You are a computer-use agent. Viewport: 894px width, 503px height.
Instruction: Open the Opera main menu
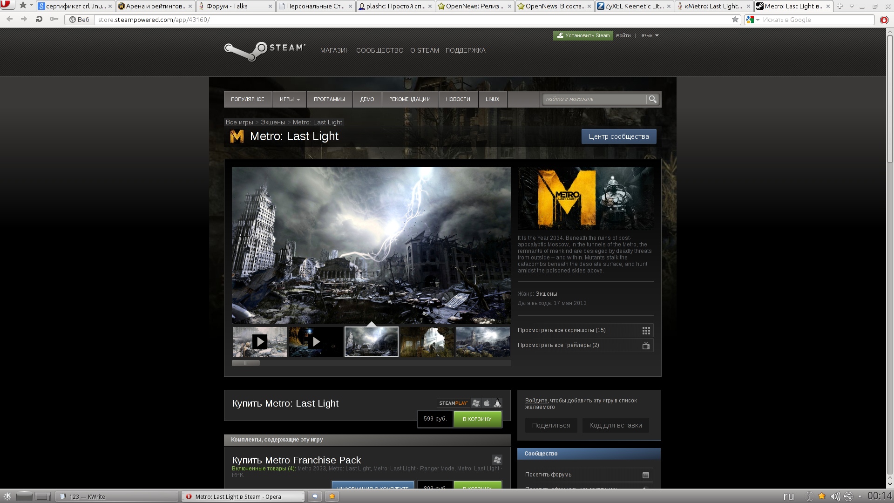click(x=7, y=5)
